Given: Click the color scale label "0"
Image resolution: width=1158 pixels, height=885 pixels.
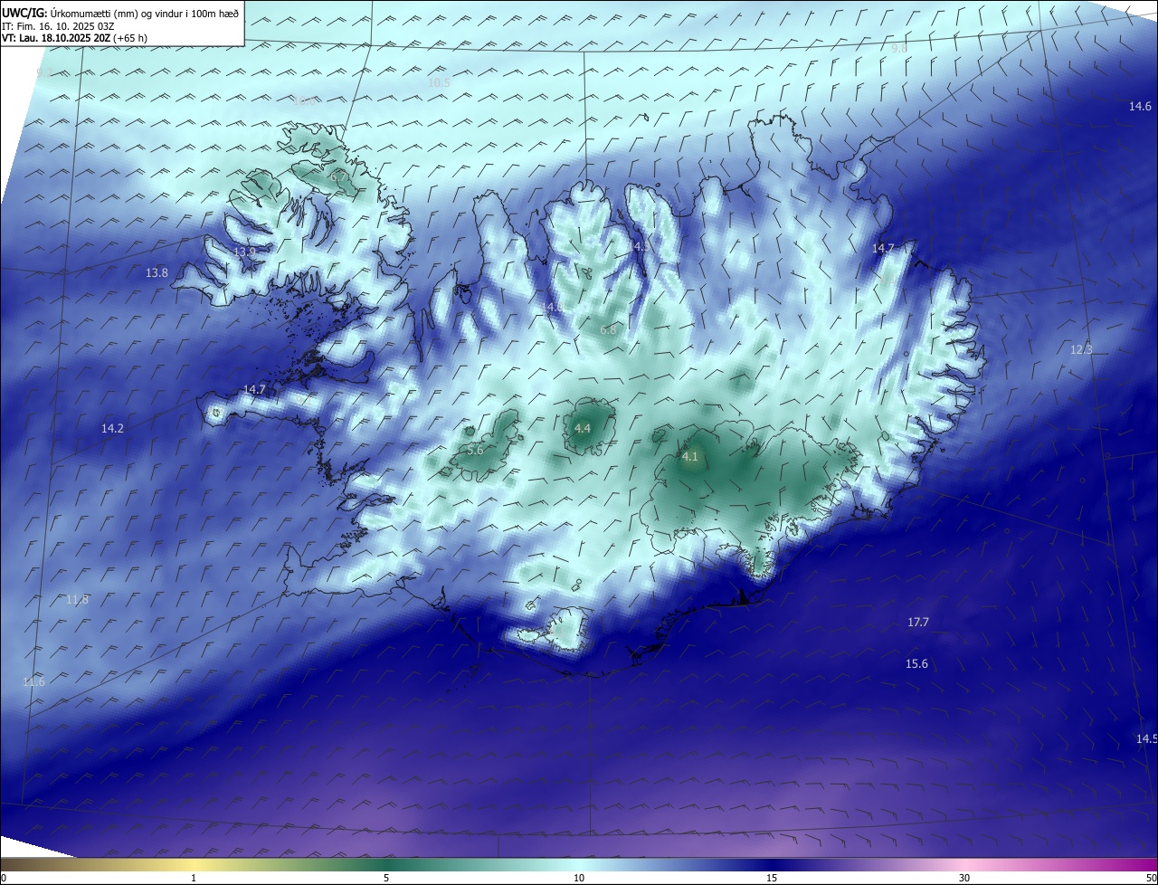Looking at the screenshot, I should [4, 878].
